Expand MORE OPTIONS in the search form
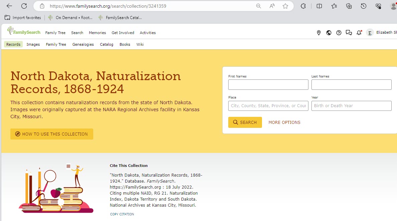 coord(284,122)
